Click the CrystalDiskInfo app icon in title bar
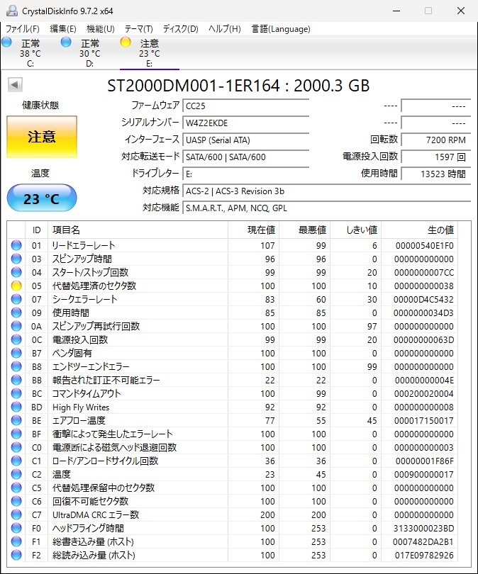This screenshot has width=478, height=574. click(x=11, y=11)
